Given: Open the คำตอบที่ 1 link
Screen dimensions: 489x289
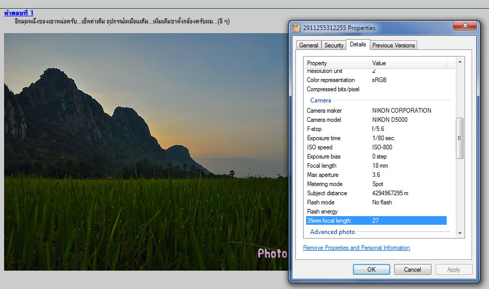Looking at the screenshot, I should (19, 13).
